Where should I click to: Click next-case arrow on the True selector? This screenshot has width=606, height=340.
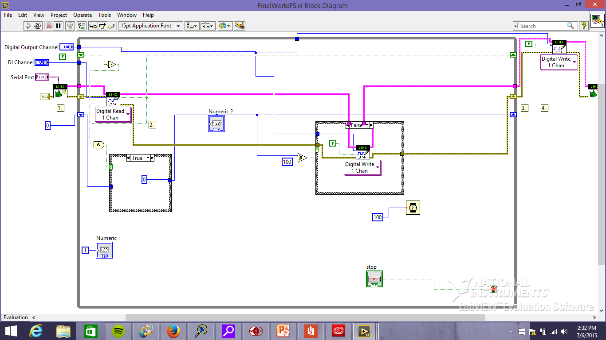pyautogui.click(x=152, y=158)
